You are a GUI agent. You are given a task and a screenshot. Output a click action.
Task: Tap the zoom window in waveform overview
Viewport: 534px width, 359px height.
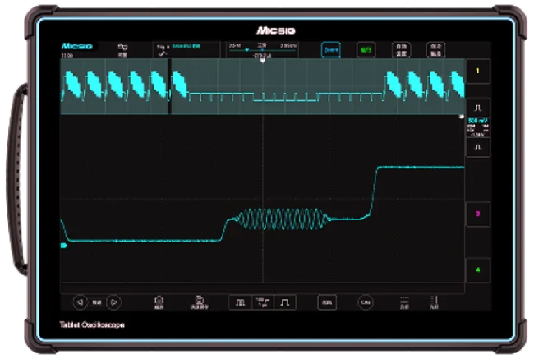[170, 86]
